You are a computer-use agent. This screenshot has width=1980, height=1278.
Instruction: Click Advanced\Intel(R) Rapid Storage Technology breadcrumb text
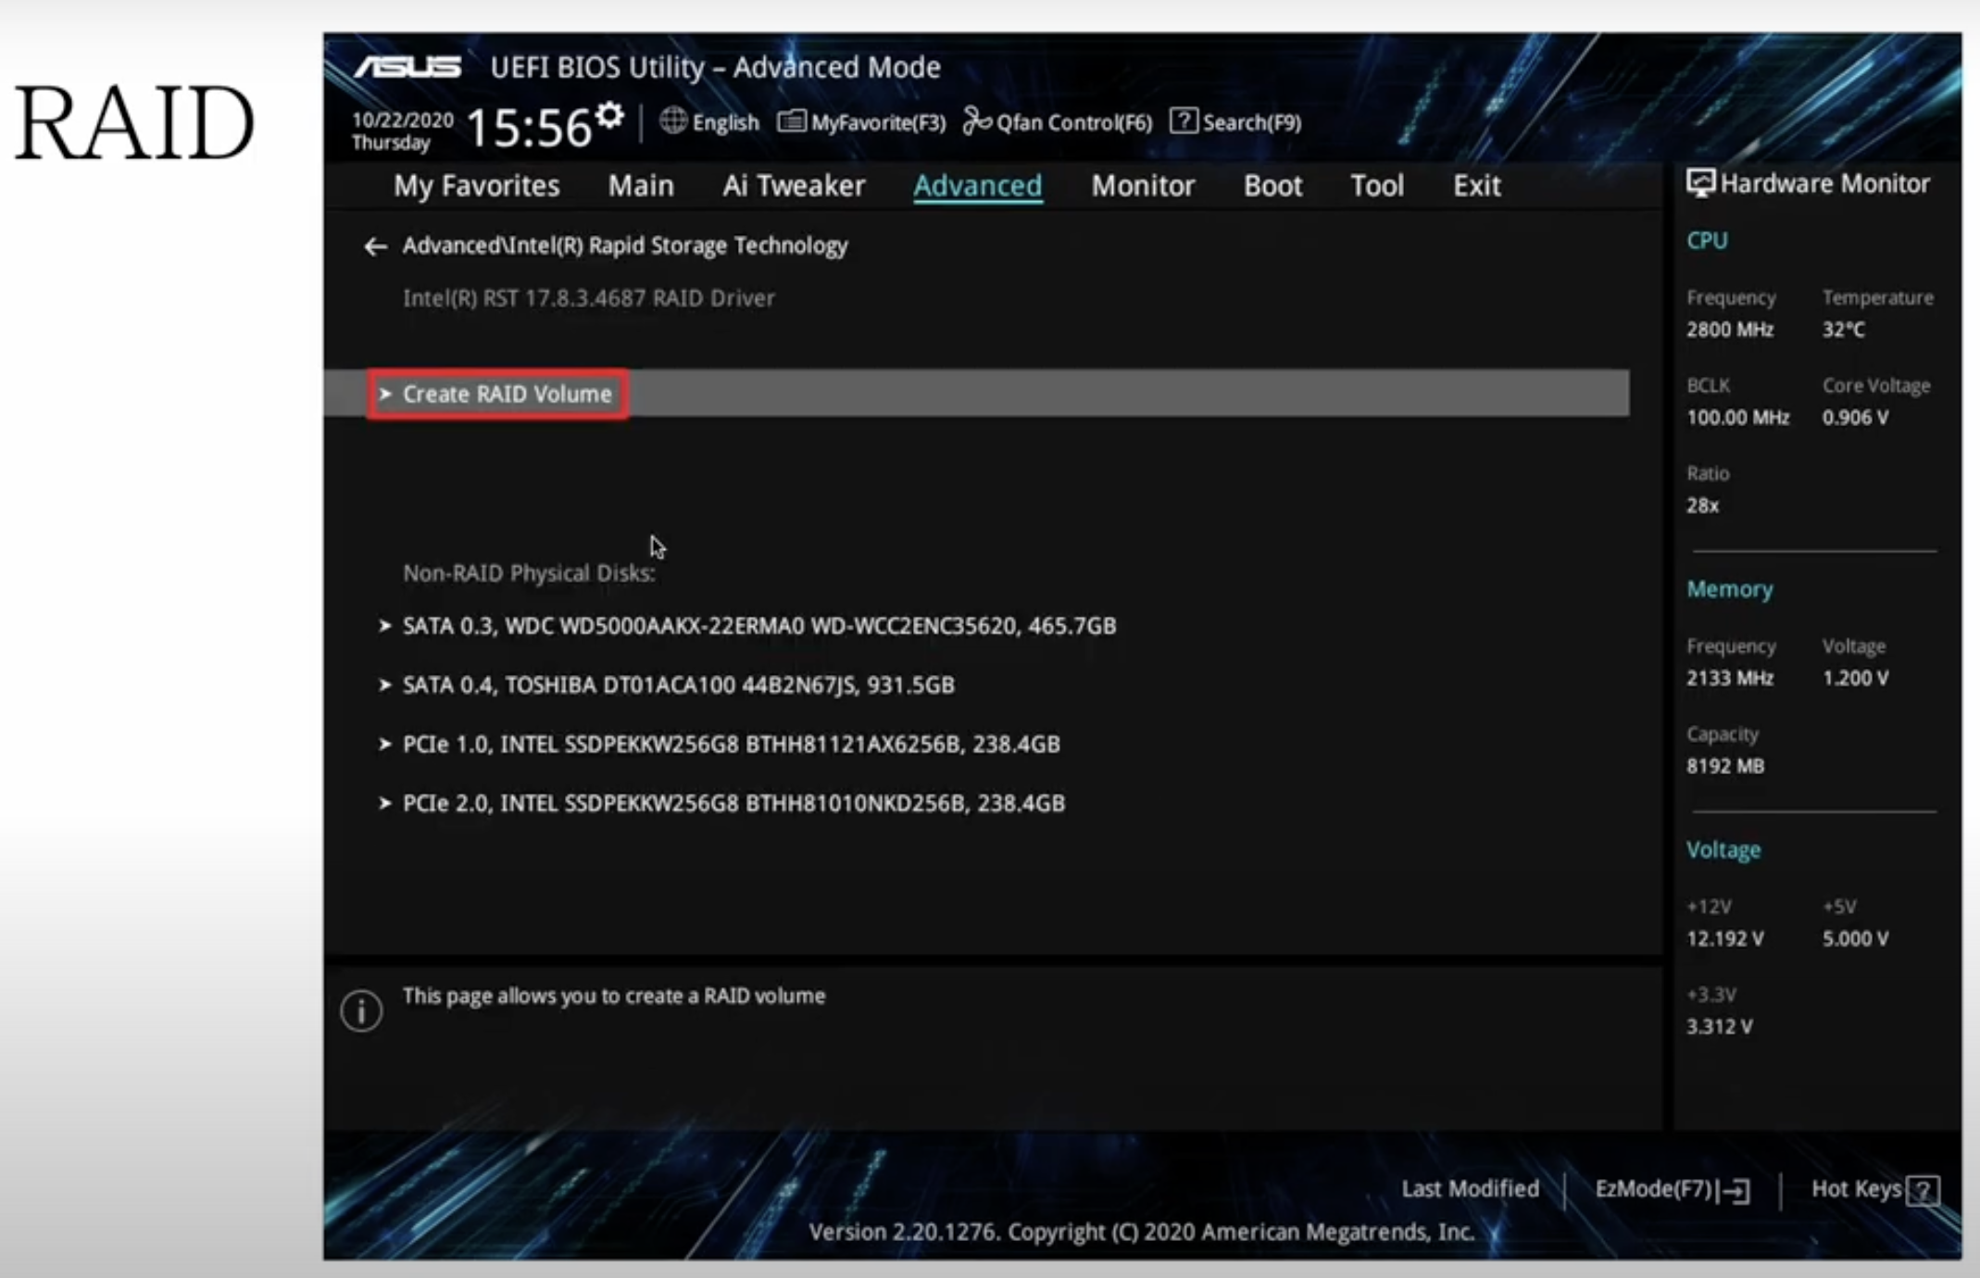point(625,245)
